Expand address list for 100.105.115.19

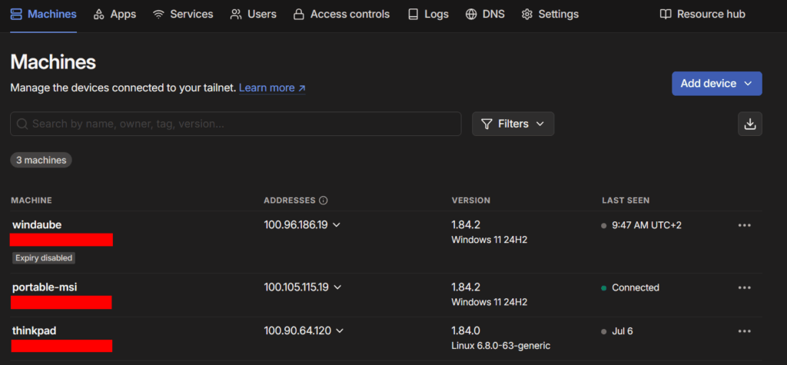[337, 287]
